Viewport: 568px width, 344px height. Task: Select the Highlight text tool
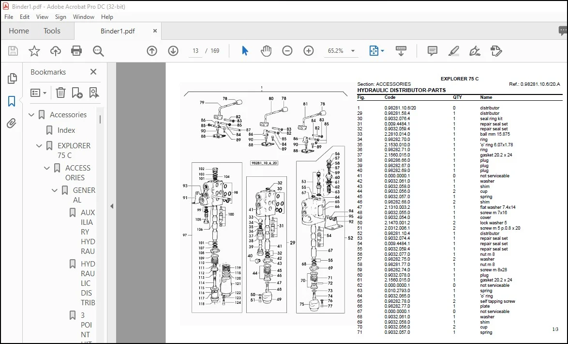(x=453, y=51)
